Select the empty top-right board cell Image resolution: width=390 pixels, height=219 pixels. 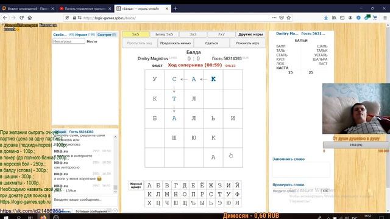233,79
